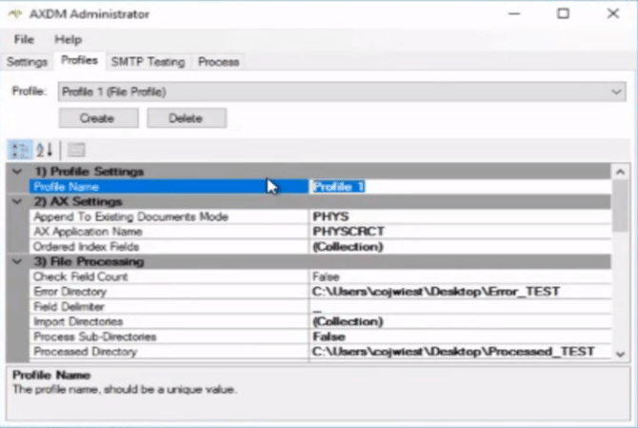Image resolution: width=638 pixels, height=428 pixels.
Task: Click the Create profile button
Action: tap(97, 118)
